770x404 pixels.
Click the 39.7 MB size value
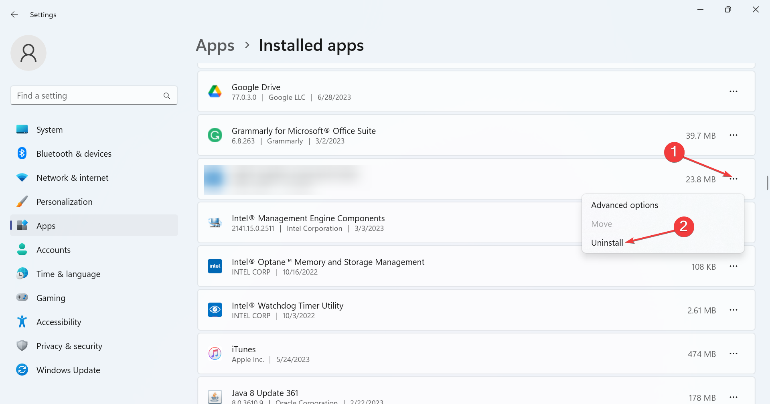tap(701, 135)
